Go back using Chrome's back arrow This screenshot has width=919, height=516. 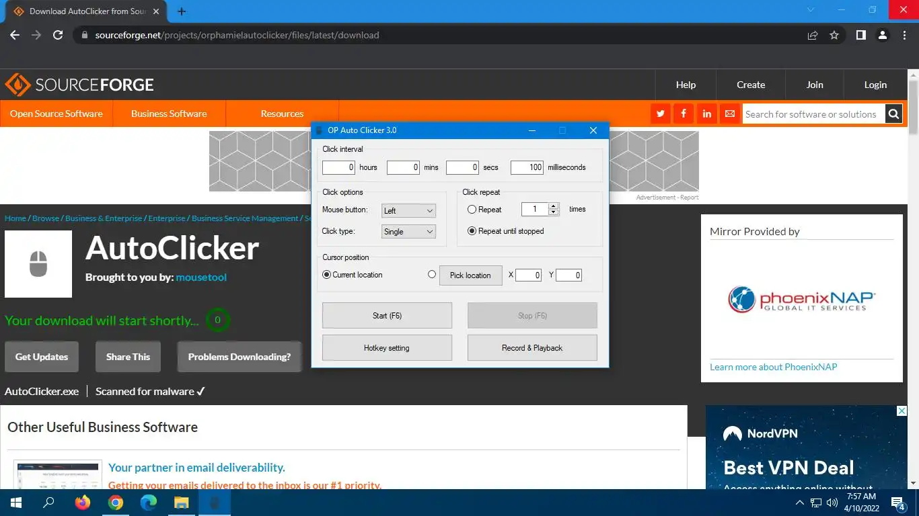point(15,35)
